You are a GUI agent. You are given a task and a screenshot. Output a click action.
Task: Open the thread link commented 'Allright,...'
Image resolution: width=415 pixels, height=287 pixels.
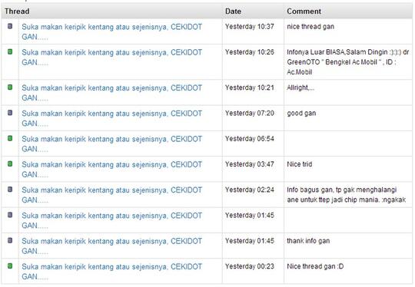[112, 93]
